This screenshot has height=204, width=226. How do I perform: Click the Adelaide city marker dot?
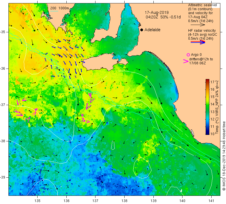tap(142, 30)
